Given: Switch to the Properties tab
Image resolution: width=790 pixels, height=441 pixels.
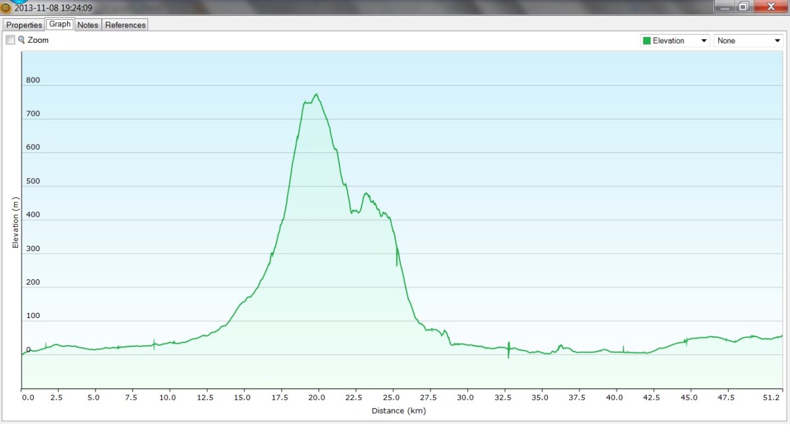Looking at the screenshot, I should (x=24, y=25).
